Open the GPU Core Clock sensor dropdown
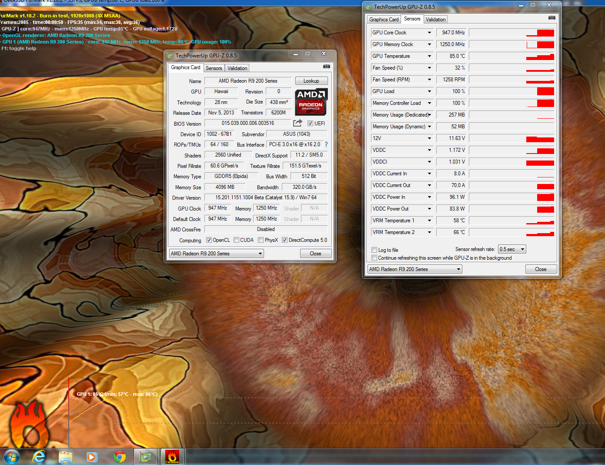The width and height of the screenshot is (605, 465). tap(429, 33)
